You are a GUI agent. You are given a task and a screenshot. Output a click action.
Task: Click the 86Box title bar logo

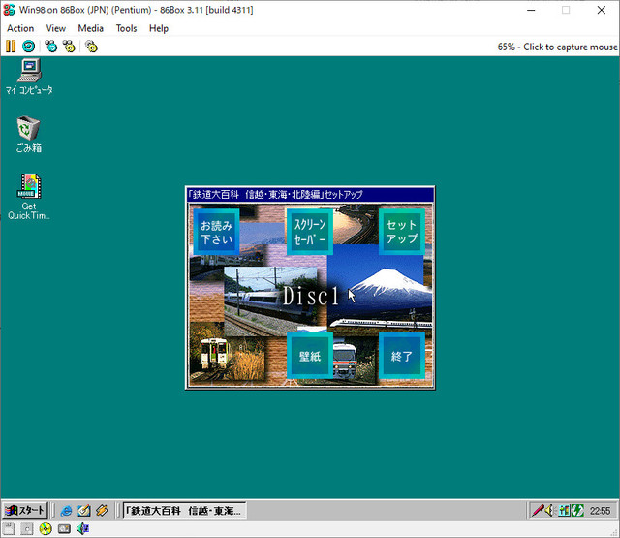[x=9, y=10]
